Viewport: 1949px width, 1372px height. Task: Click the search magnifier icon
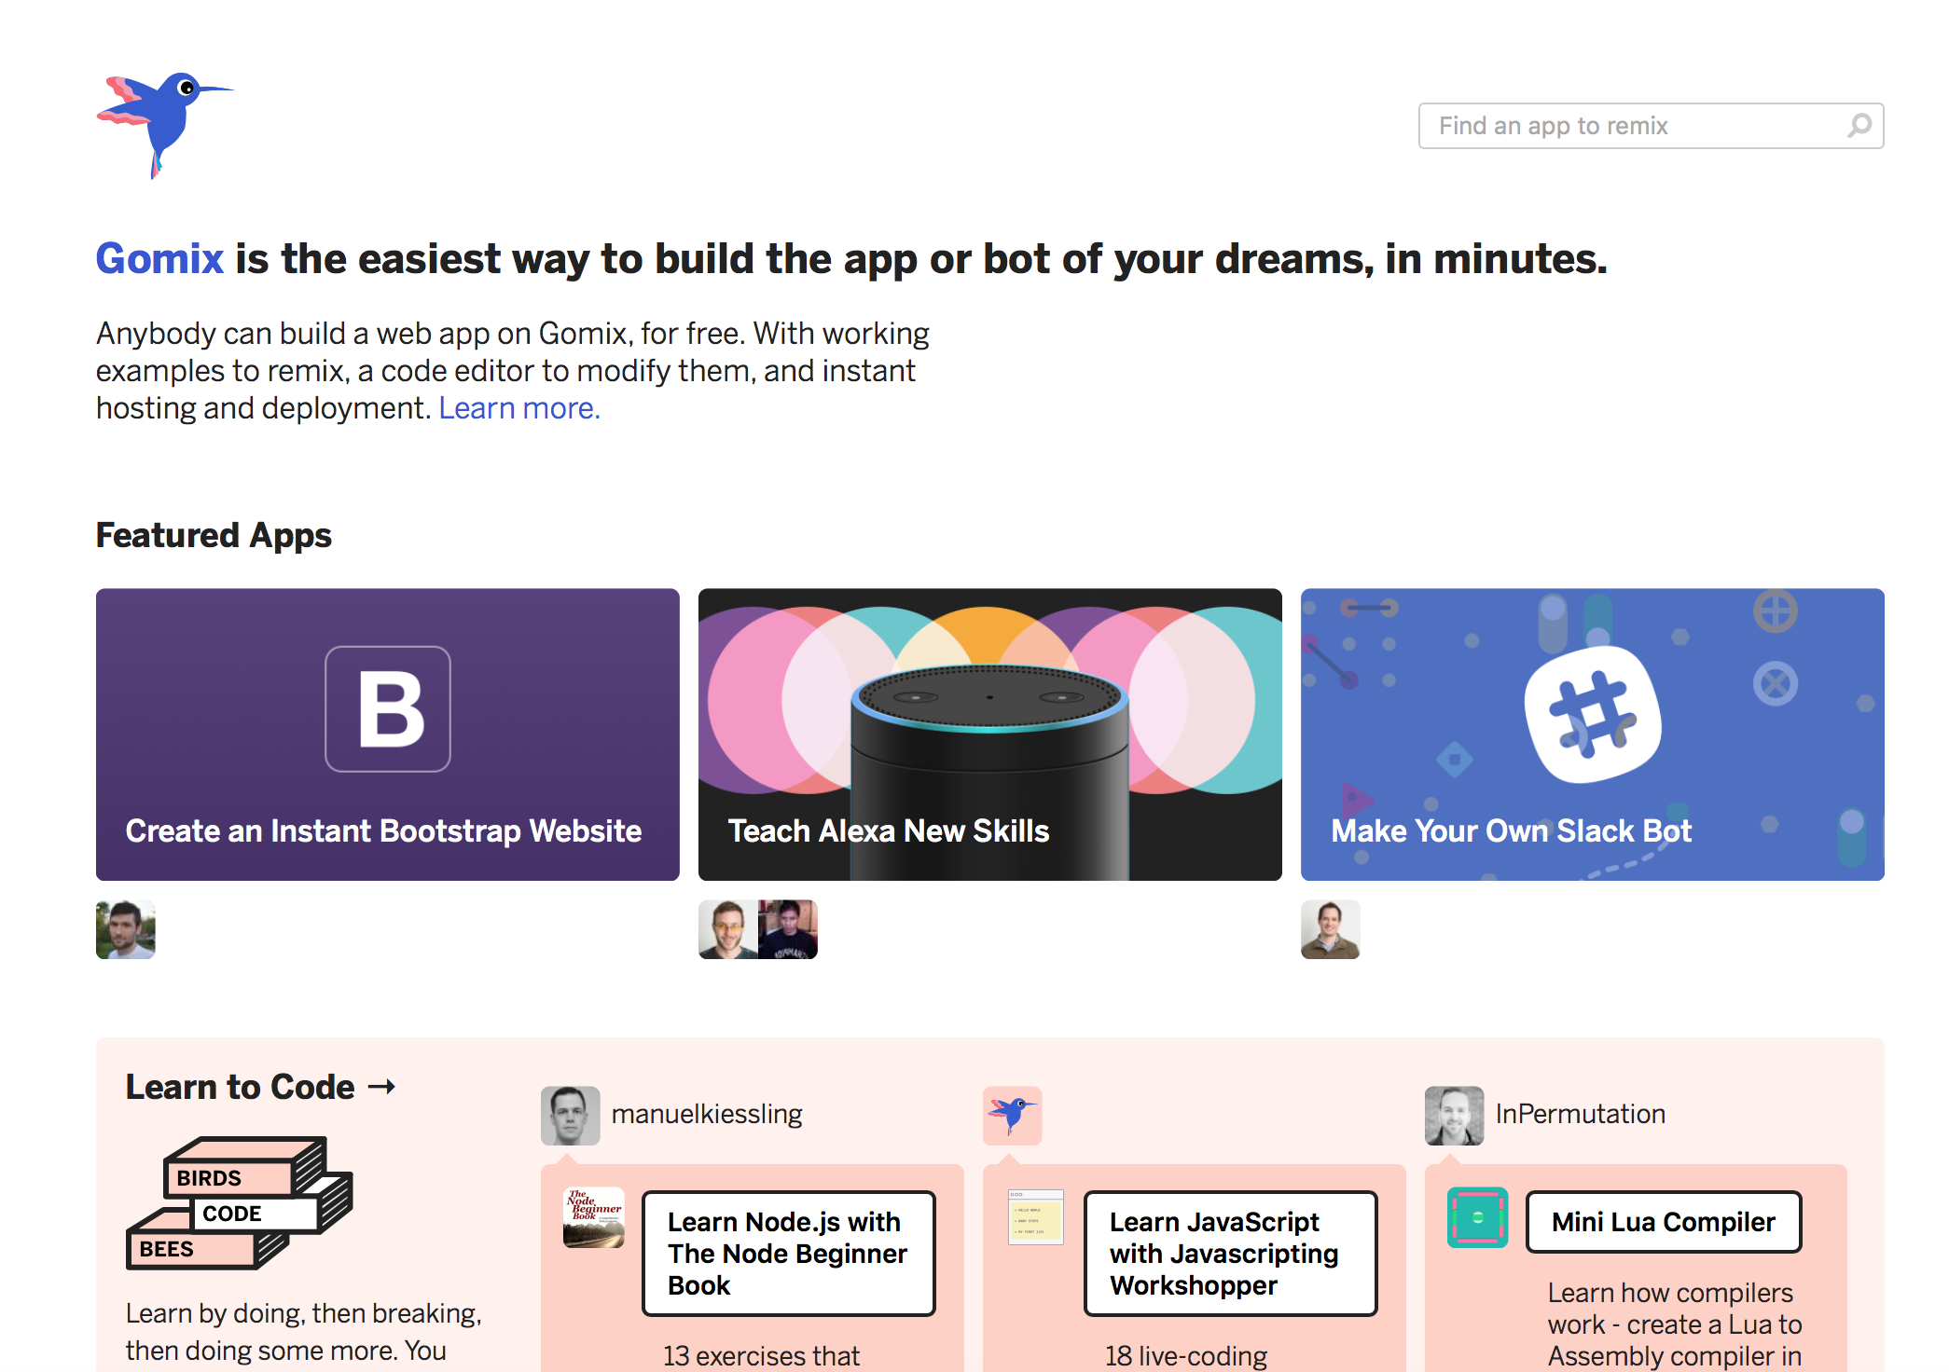(x=1860, y=125)
